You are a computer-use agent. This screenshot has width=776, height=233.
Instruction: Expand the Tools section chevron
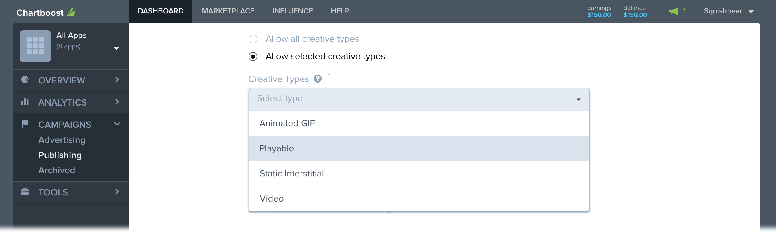tap(117, 192)
